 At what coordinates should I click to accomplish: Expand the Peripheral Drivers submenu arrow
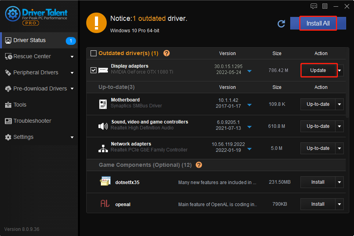pos(72,73)
